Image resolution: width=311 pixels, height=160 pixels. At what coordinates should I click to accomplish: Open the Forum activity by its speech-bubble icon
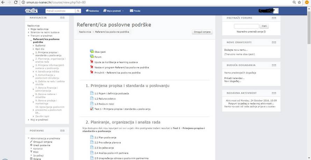coord(92,57)
